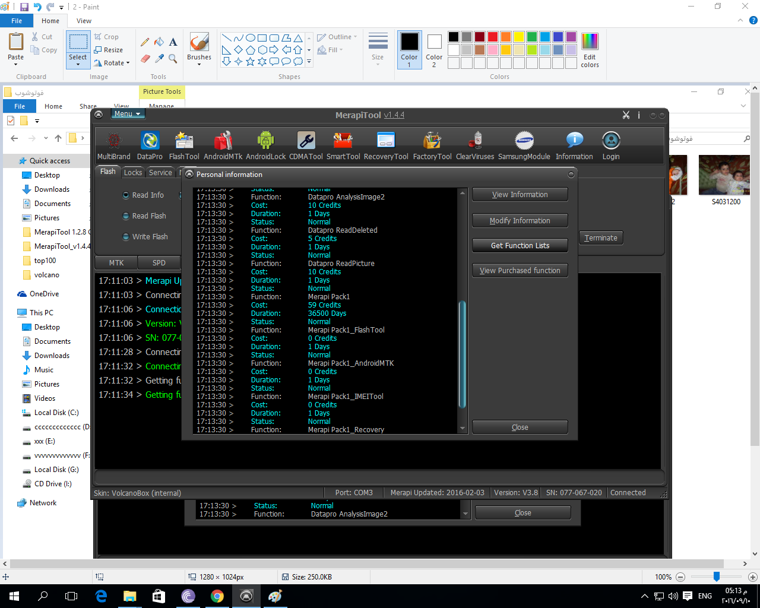Pick the red color swatch in Paint
Screen dimensions: 760x608
click(493, 37)
